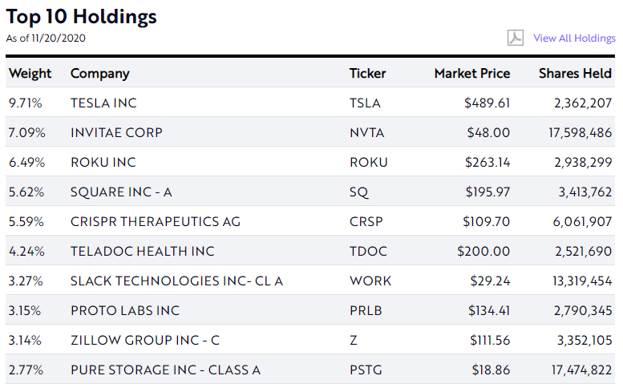Select the ROKU ticker symbol
This screenshot has width=623, height=392.
[368, 163]
